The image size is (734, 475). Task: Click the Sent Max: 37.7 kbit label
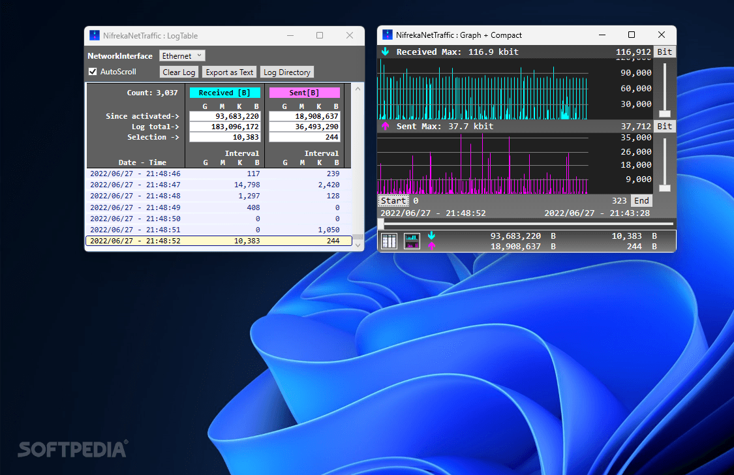(x=445, y=127)
